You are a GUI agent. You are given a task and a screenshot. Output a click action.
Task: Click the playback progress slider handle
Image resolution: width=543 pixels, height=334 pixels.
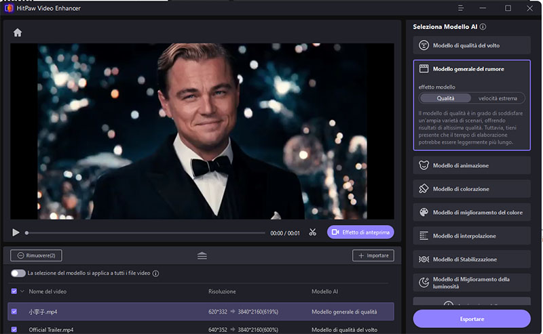(26, 233)
